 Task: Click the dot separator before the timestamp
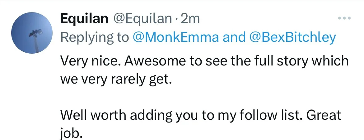[176, 19]
